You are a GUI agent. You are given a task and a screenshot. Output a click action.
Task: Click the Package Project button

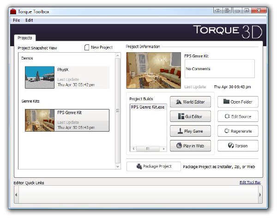pyautogui.click(x=154, y=166)
